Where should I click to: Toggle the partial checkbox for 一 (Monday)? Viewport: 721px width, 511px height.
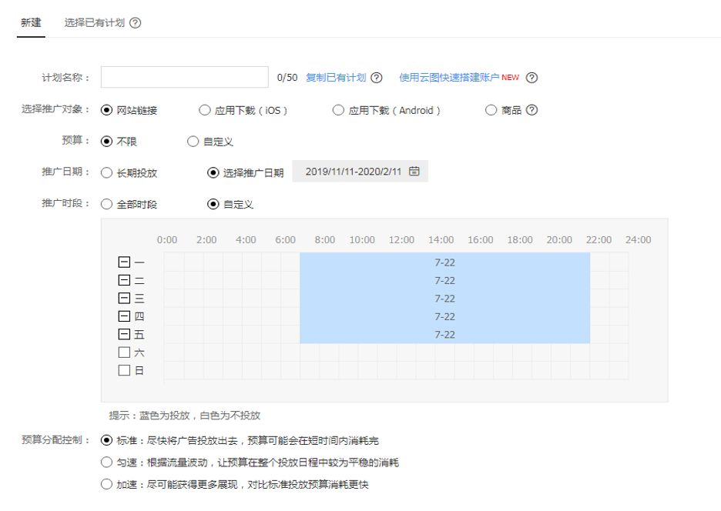124,262
